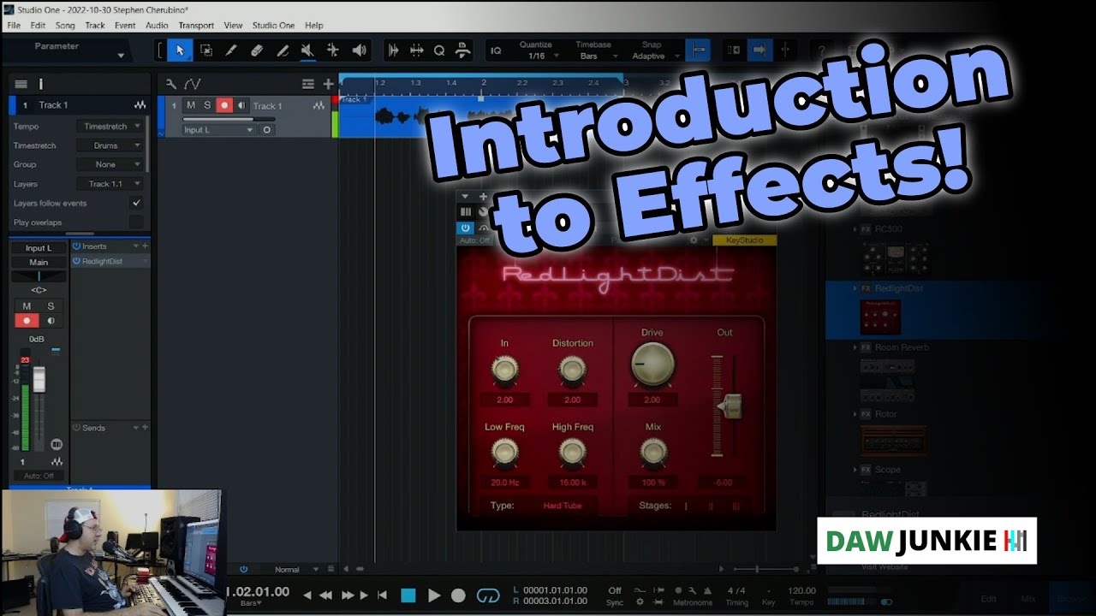Toggle Inserts power button in channel
Viewport: 1096px width, 616px height.
coord(76,246)
